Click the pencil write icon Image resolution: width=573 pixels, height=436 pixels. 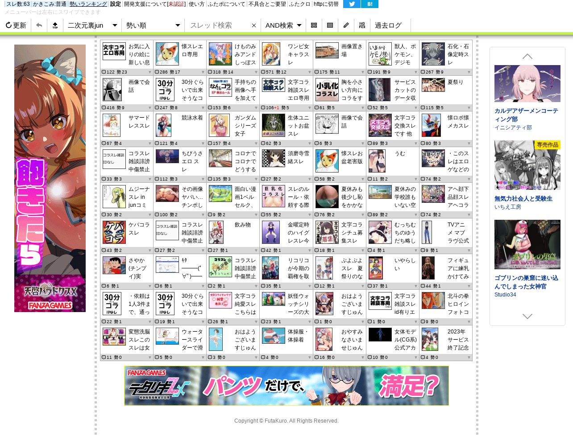(346, 25)
